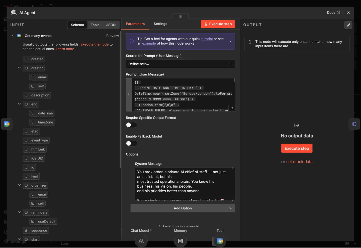Click Execute step in the output panel
Viewport: 361px width, 248px height.
pyautogui.click(x=297, y=148)
